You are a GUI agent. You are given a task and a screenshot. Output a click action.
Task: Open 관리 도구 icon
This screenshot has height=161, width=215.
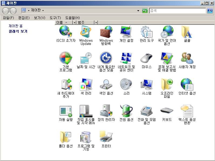[x=146, y=32]
